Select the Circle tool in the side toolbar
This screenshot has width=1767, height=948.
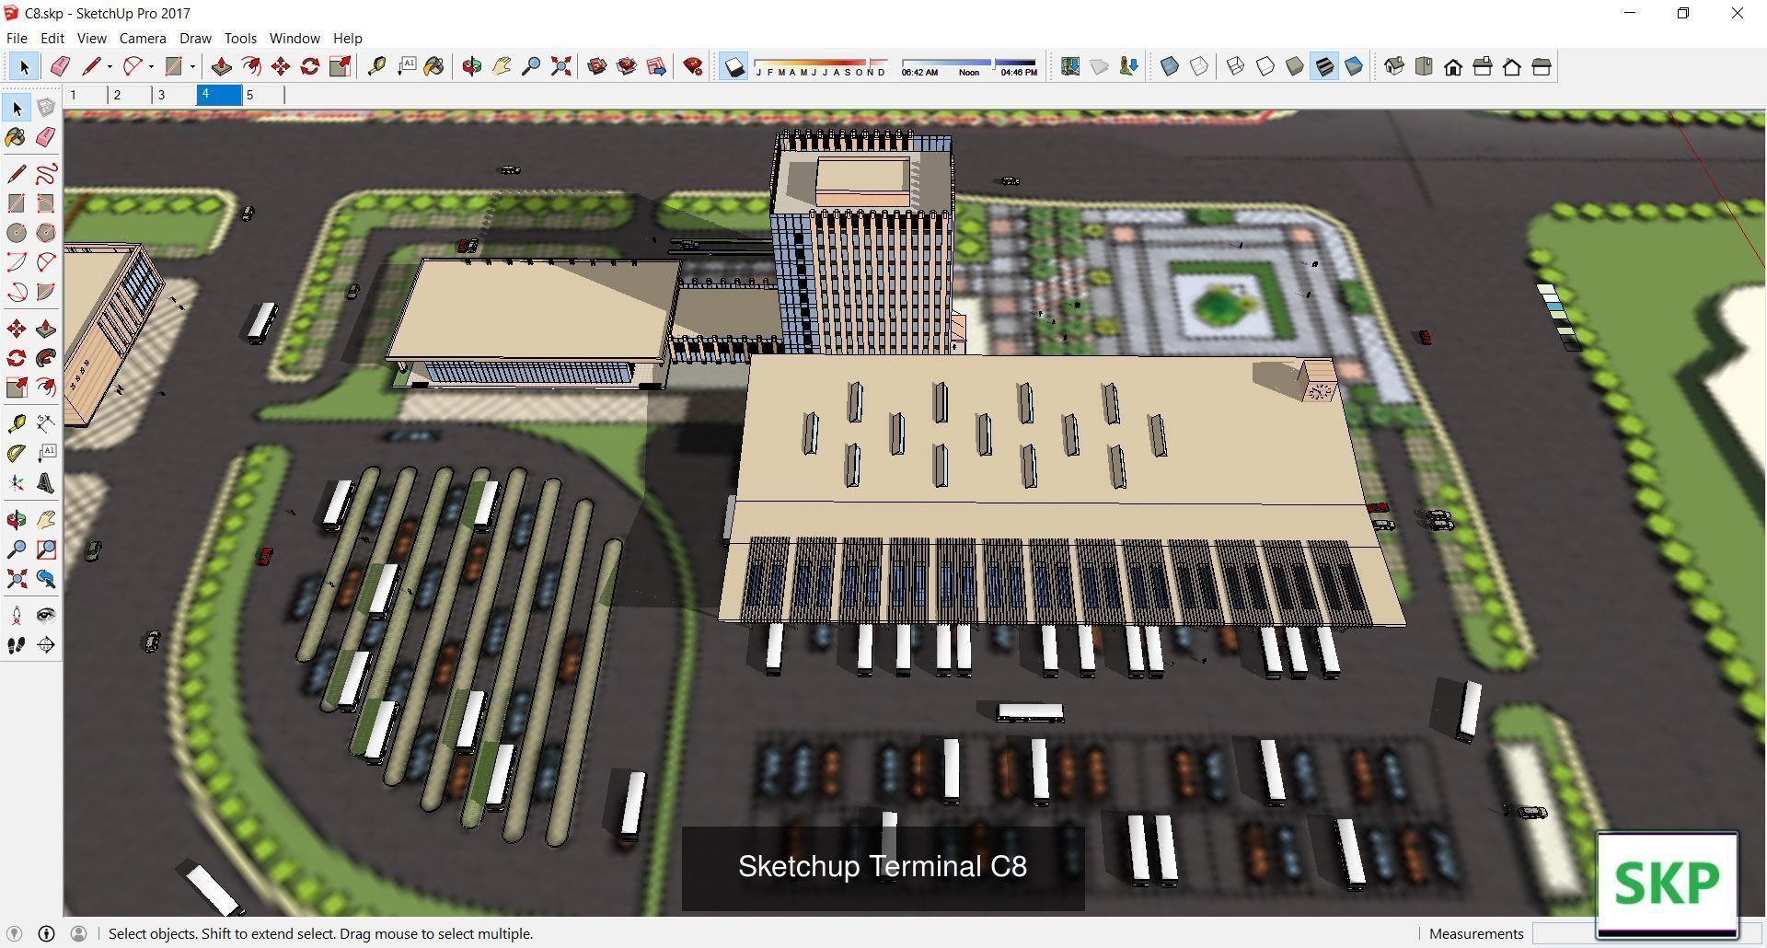17,233
